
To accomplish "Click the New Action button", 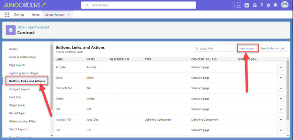I will click(x=246, y=48).
